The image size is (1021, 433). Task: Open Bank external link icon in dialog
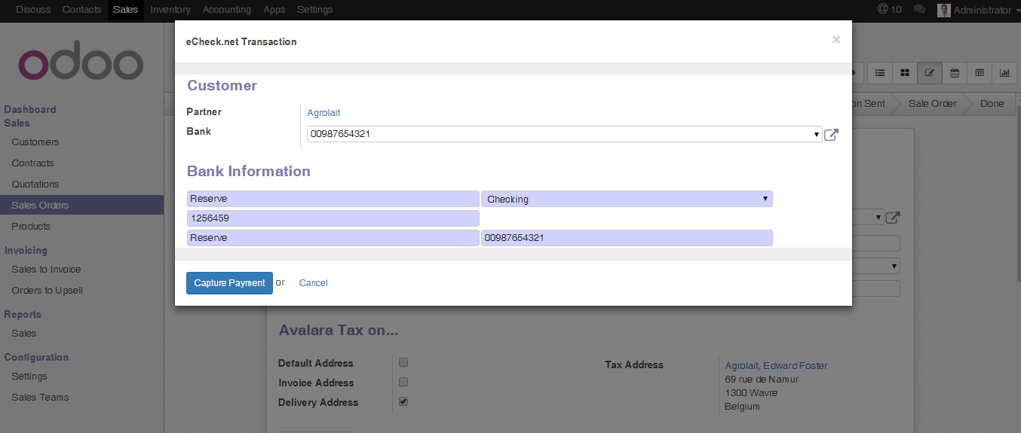tap(831, 135)
